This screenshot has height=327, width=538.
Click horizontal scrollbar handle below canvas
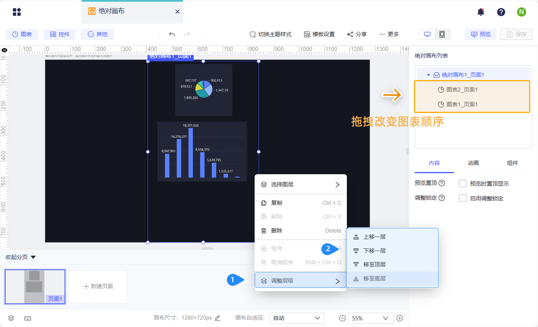(207, 248)
